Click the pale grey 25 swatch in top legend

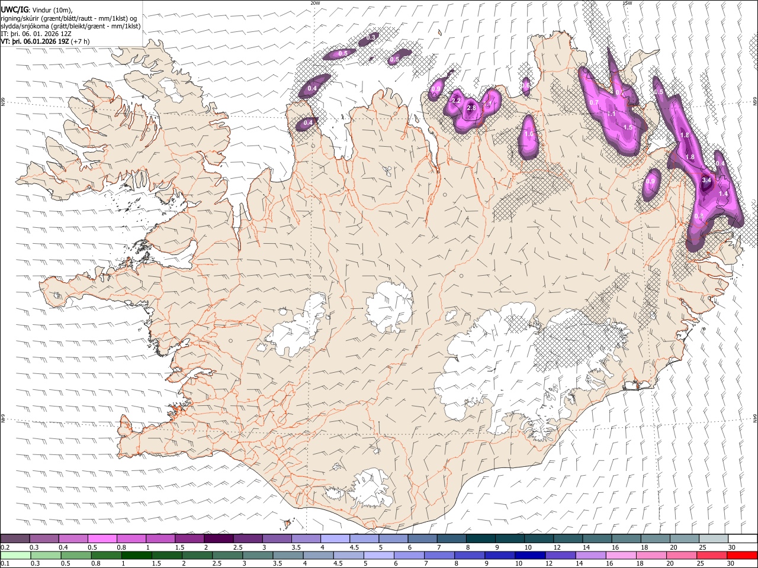pos(713,538)
